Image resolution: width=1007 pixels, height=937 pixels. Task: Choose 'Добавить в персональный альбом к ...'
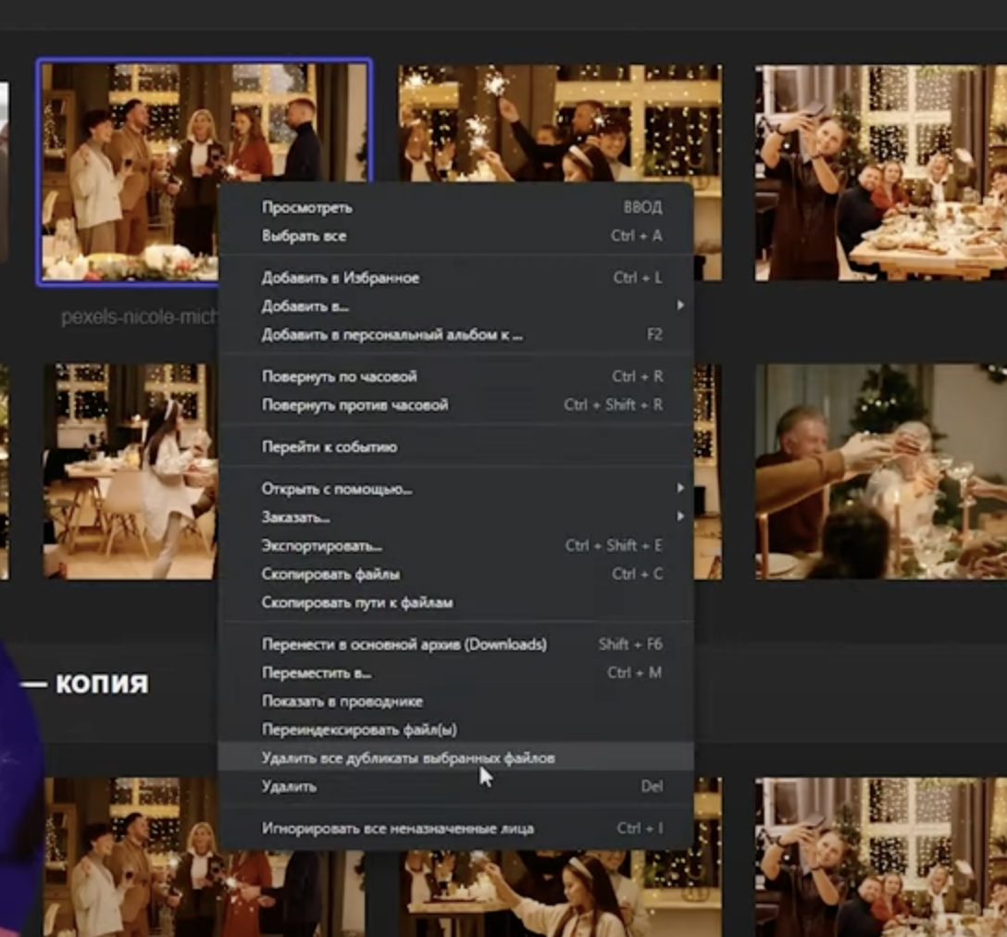[456, 334]
